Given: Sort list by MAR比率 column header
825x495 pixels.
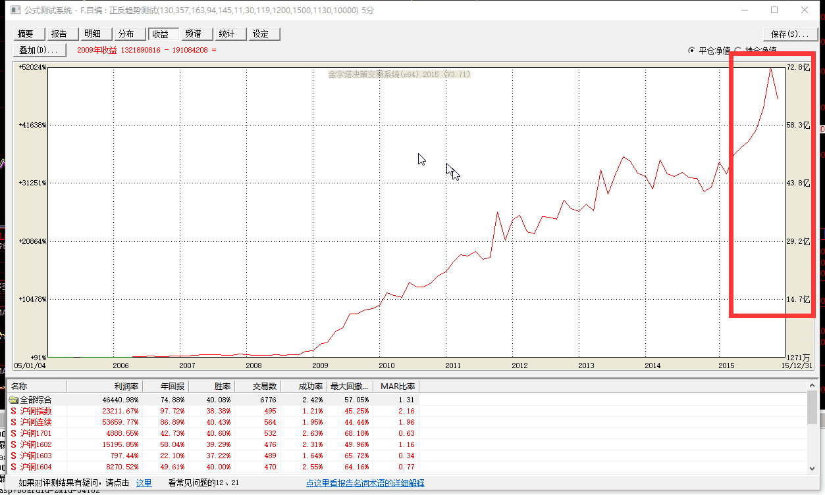Looking at the screenshot, I should 397,386.
